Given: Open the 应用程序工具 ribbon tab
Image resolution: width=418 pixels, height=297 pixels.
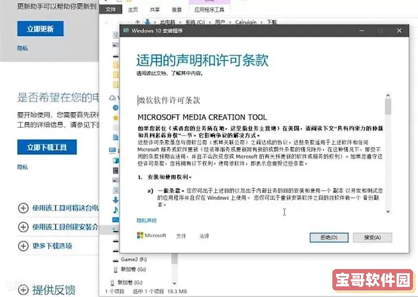Looking at the screenshot, I should point(209,10).
